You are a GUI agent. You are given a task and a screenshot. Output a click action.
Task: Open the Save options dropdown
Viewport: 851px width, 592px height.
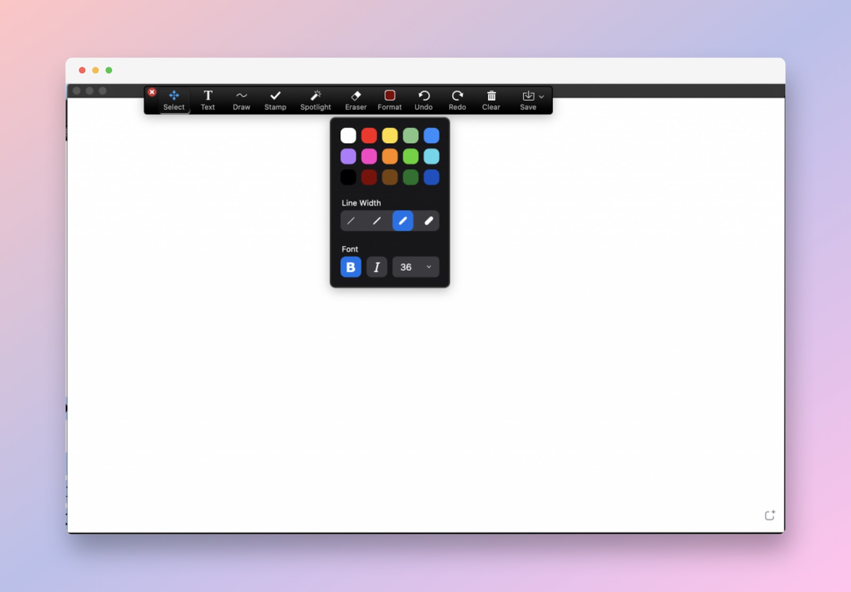click(x=541, y=97)
